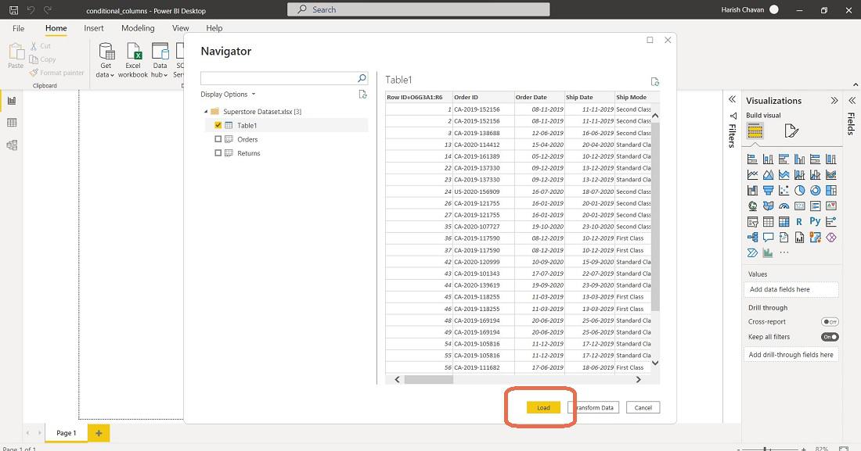Switch to the Insert ribbon tab
The height and width of the screenshot is (451, 861).
click(94, 28)
